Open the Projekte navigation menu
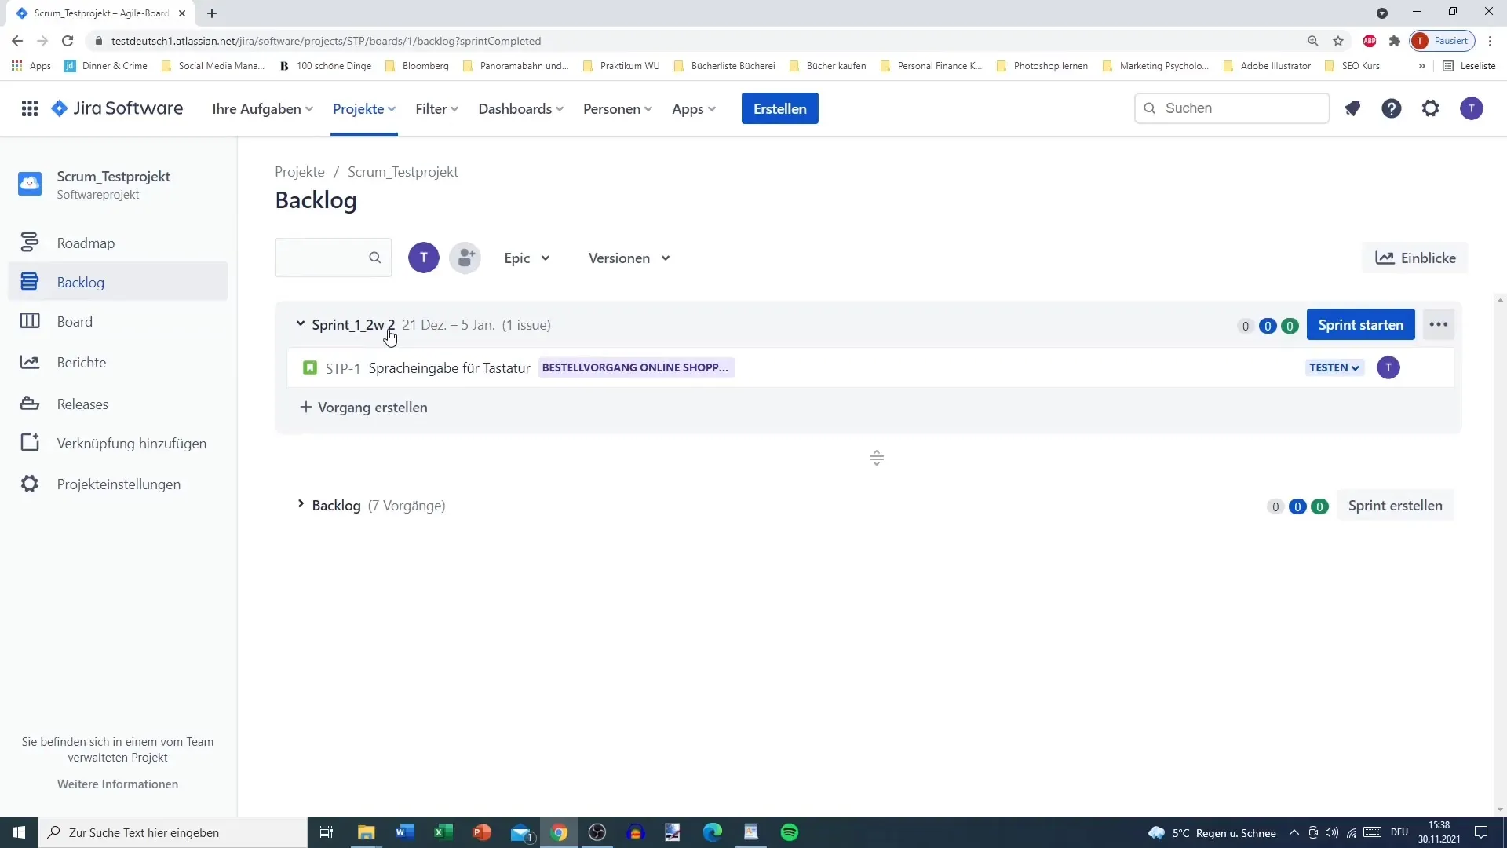The width and height of the screenshot is (1507, 848). (363, 108)
